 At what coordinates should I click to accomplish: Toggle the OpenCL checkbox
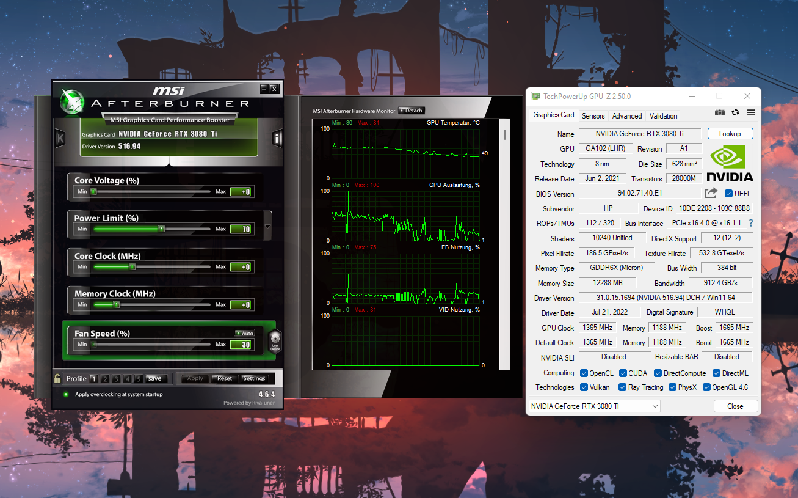coord(584,373)
